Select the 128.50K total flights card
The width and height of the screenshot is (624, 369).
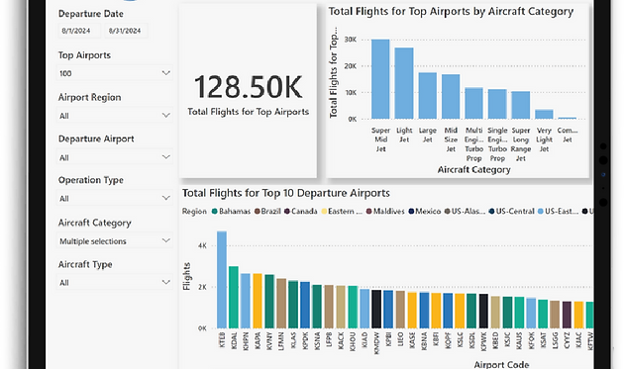pos(248,91)
